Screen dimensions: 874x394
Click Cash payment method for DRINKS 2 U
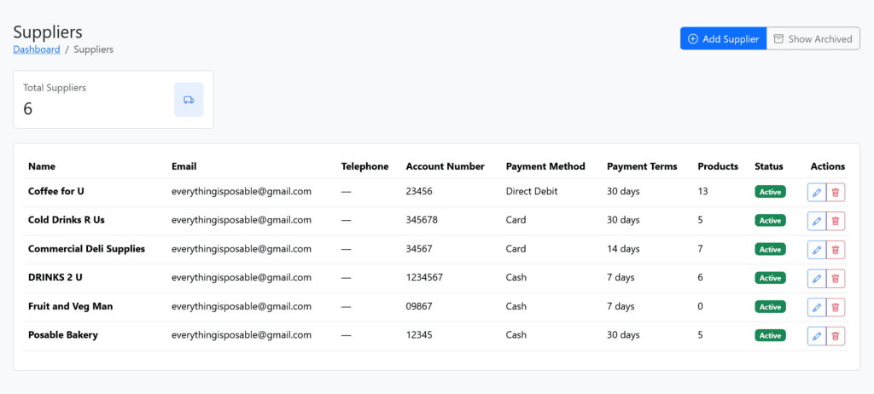pyautogui.click(x=516, y=277)
